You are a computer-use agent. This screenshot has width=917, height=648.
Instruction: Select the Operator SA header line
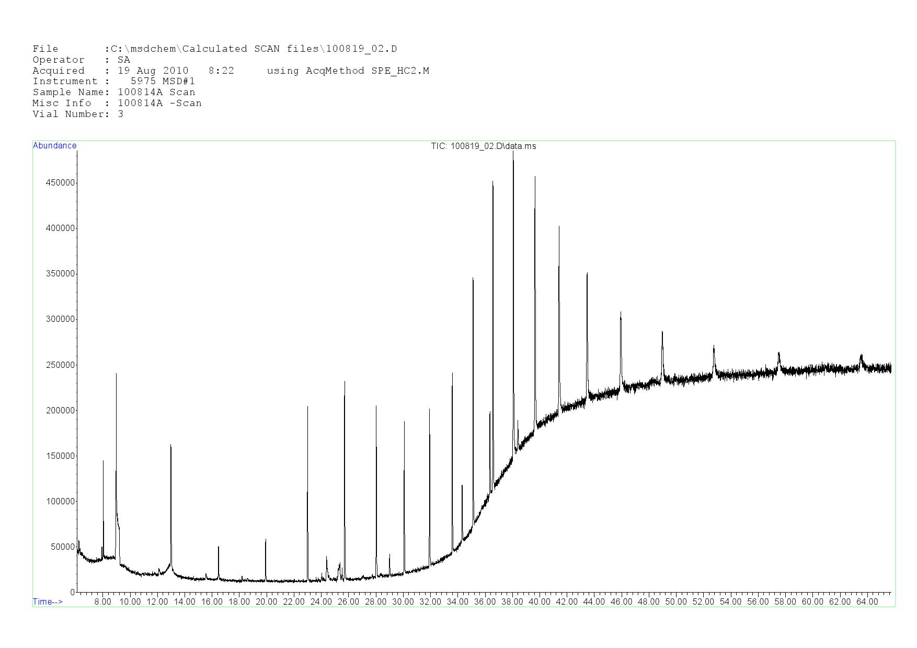81,60
